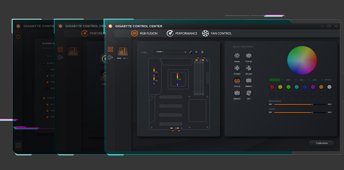Image resolution: width=344 pixels, height=170 pixels.
Task: Click the green current color preview box
Action: coord(275,80)
